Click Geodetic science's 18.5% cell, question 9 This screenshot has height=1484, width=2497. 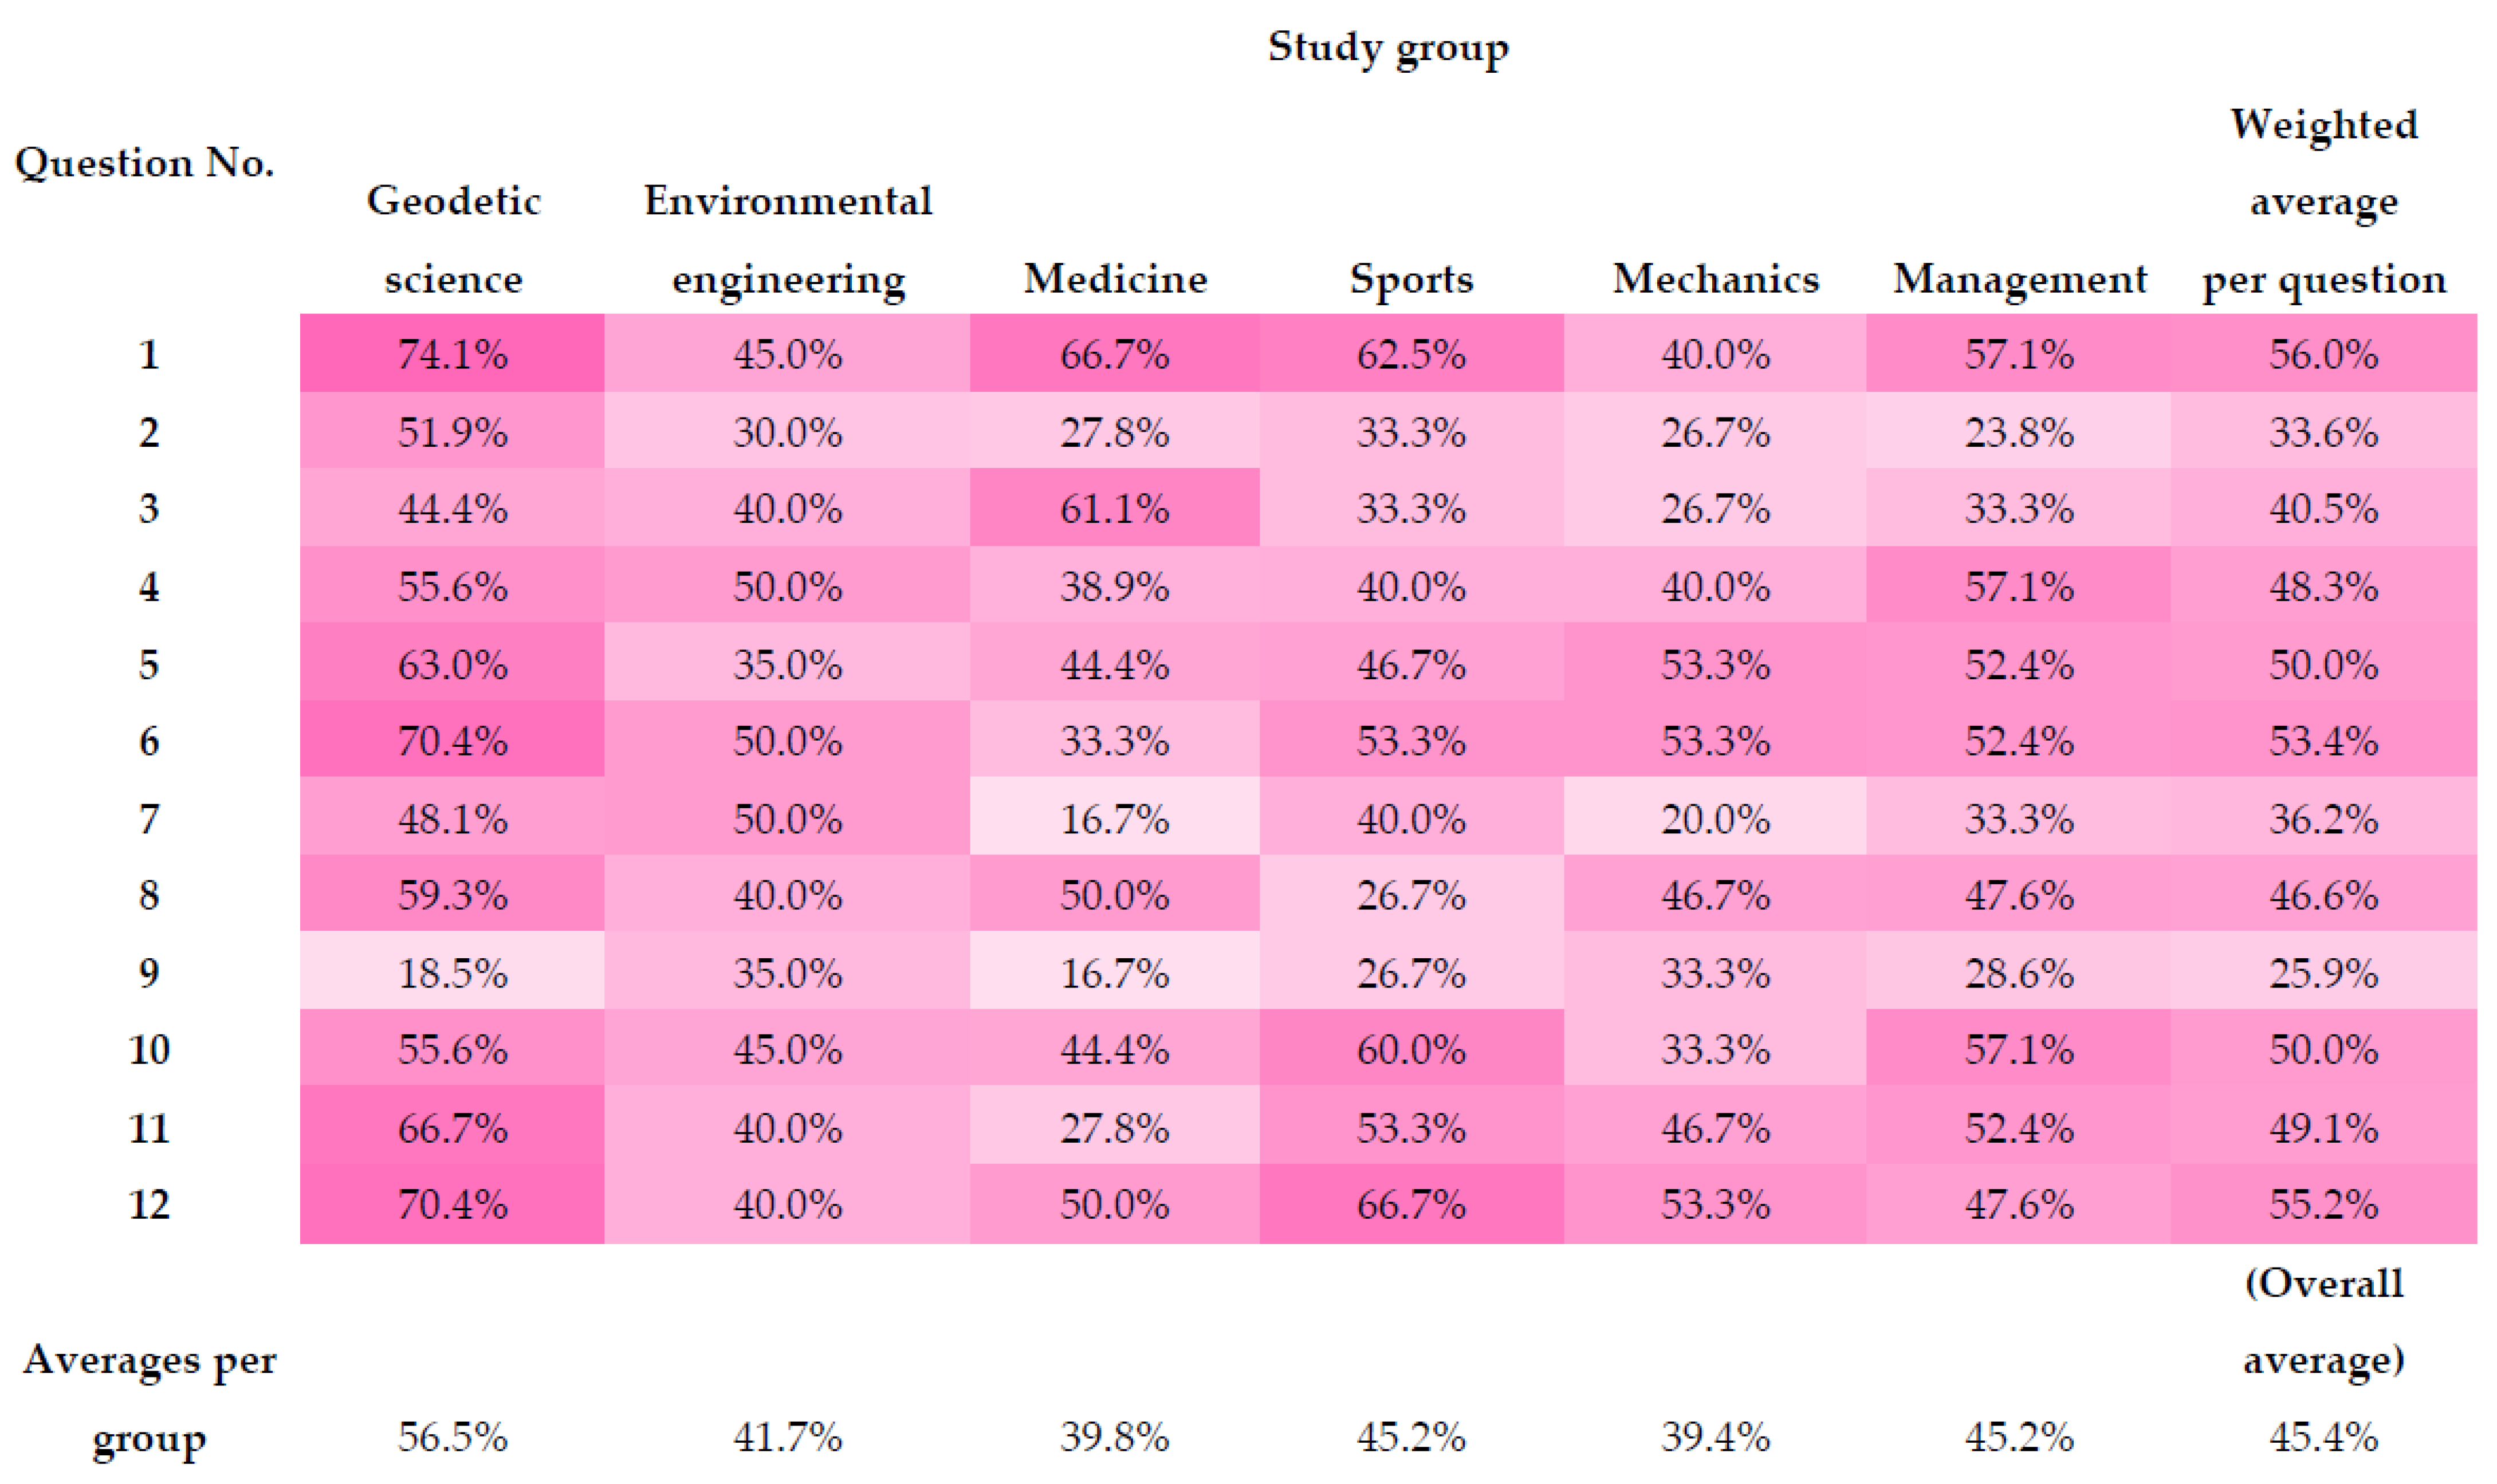[453, 973]
